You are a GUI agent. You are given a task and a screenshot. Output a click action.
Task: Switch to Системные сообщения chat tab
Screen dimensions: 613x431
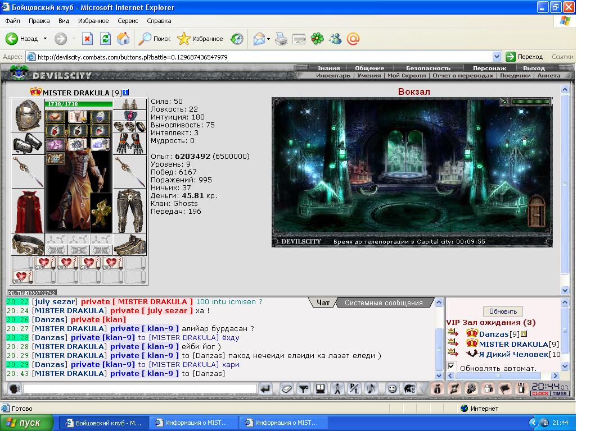[x=384, y=302]
